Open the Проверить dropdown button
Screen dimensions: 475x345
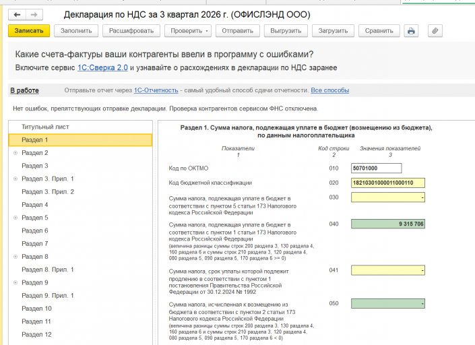point(188,31)
